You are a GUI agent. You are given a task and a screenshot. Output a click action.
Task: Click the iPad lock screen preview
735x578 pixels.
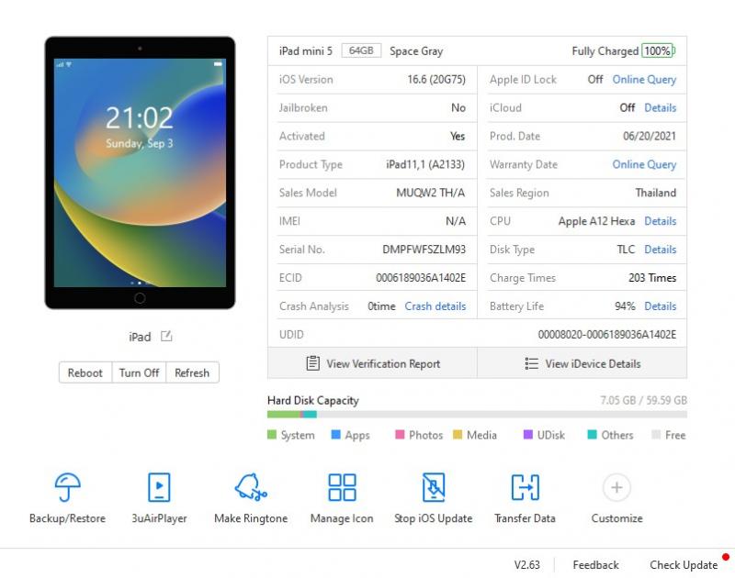(x=140, y=172)
